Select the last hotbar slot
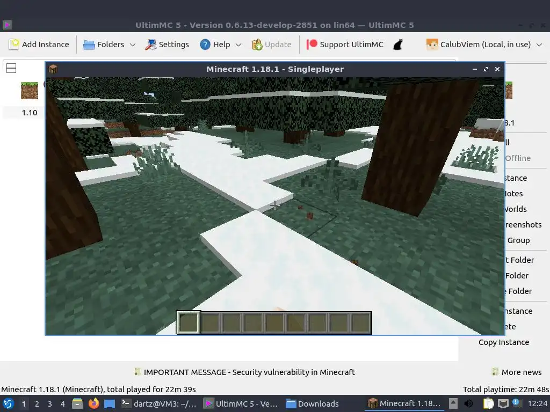This screenshot has width=550, height=412. [360, 322]
